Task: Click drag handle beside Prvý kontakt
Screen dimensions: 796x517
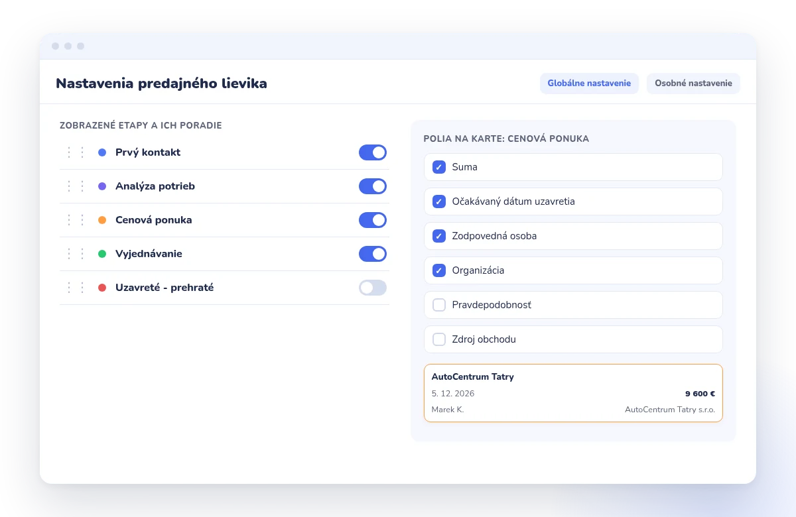Action: click(x=76, y=152)
